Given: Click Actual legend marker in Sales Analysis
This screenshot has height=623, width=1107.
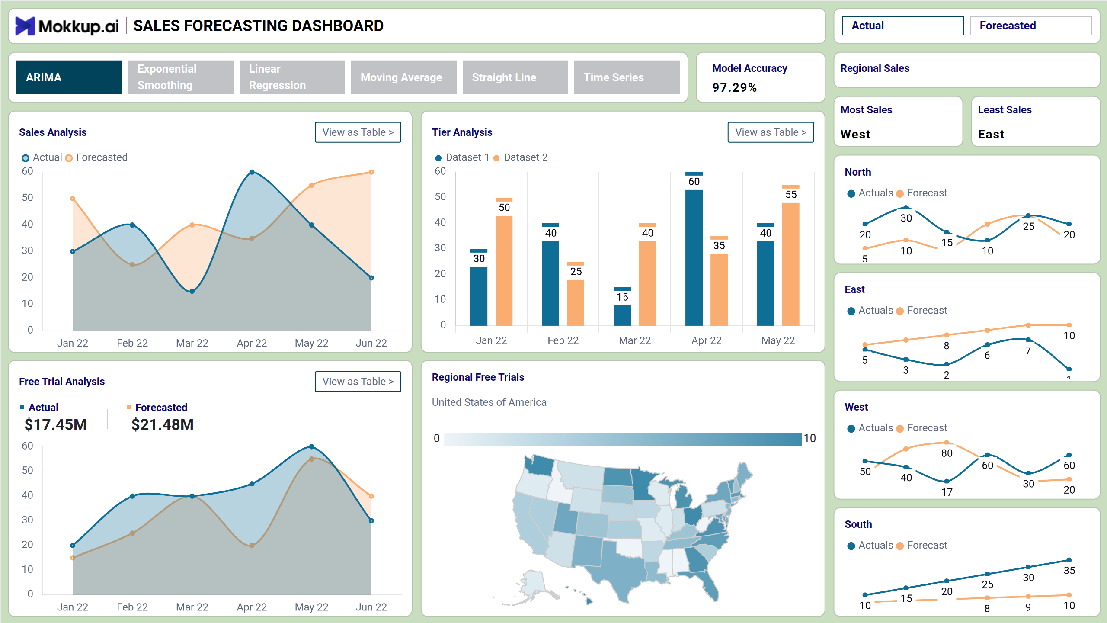Looking at the screenshot, I should 26,158.
